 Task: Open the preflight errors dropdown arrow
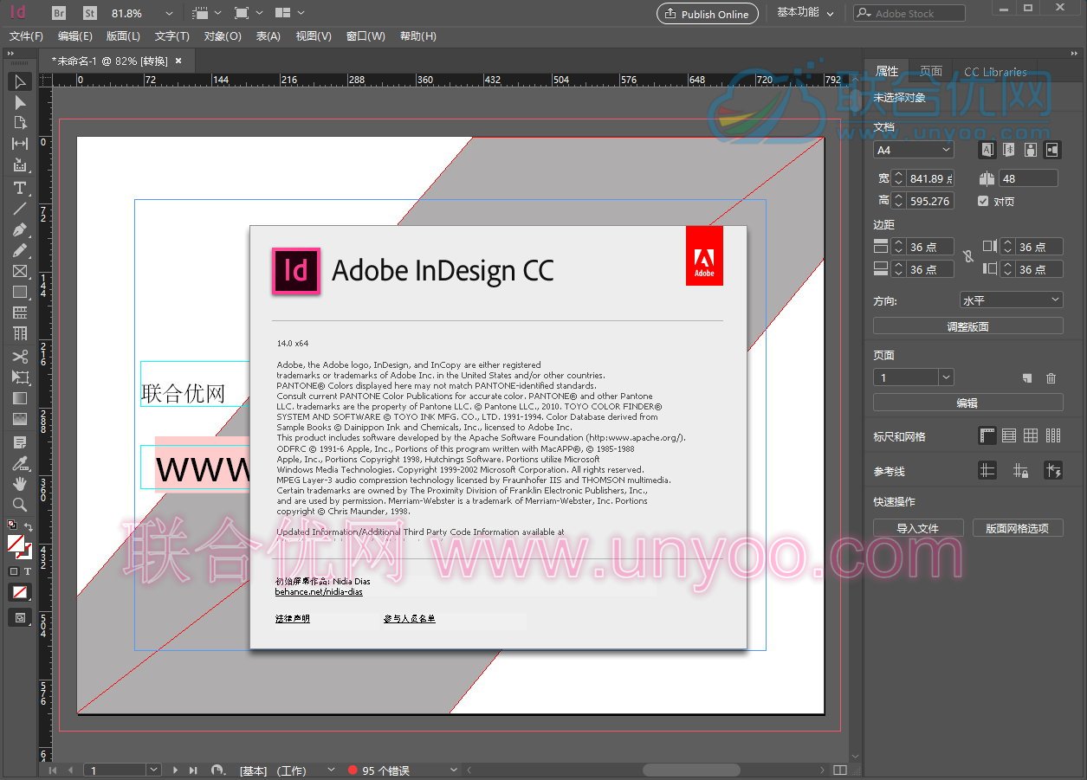click(x=453, y=770)
